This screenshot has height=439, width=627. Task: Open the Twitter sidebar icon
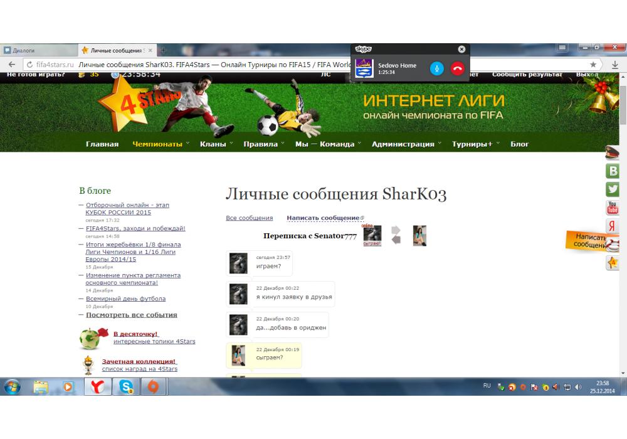[x=613, y=189]
